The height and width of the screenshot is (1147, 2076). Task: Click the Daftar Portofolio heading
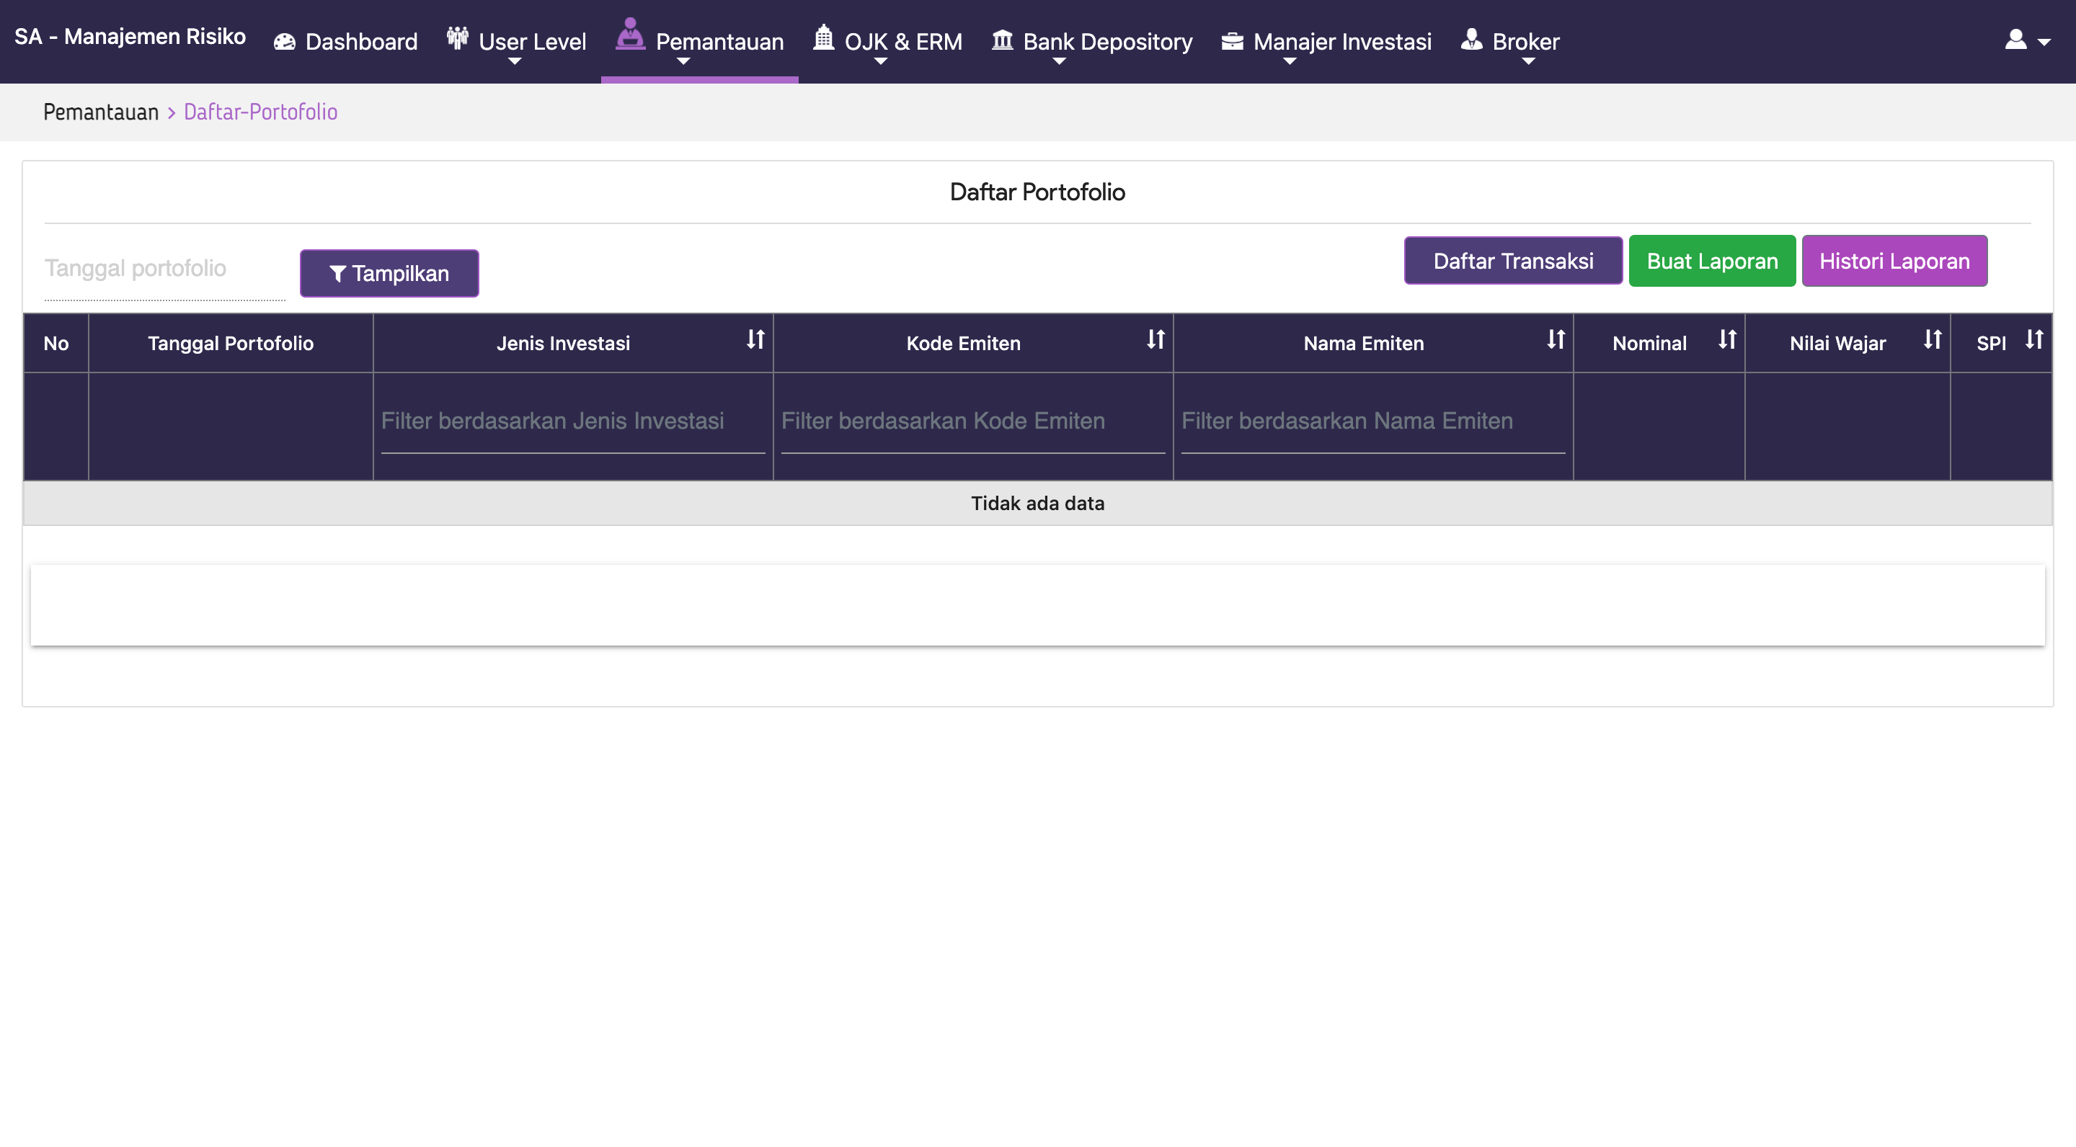[x=1037, y=192]
